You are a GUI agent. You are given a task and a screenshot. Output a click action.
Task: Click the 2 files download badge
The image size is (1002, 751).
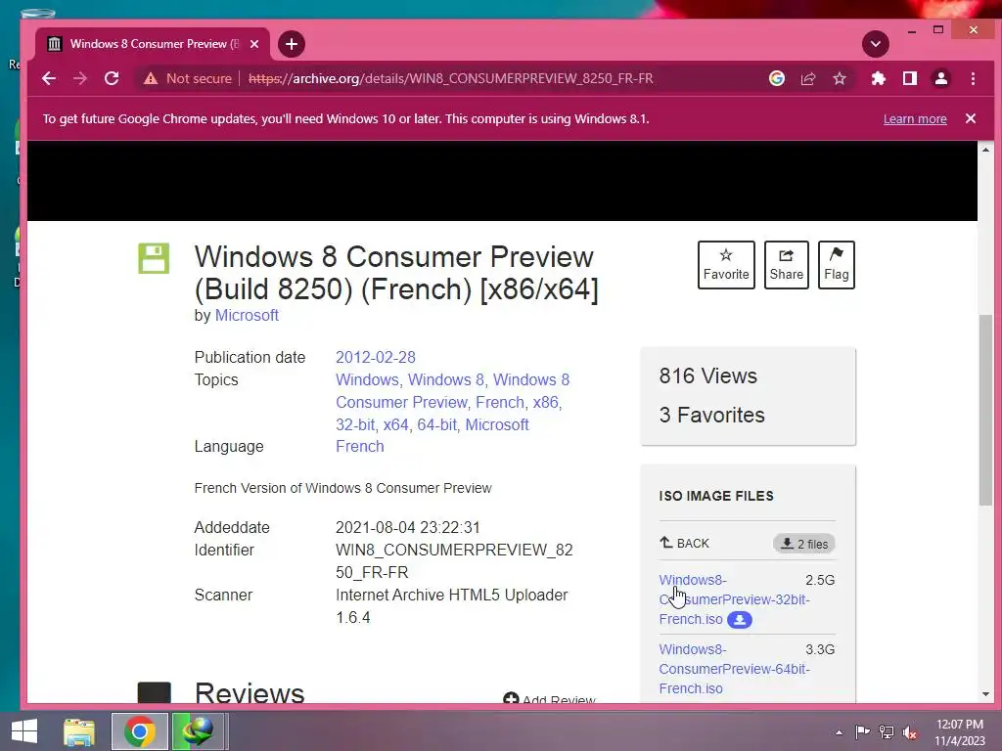[804, 544]
